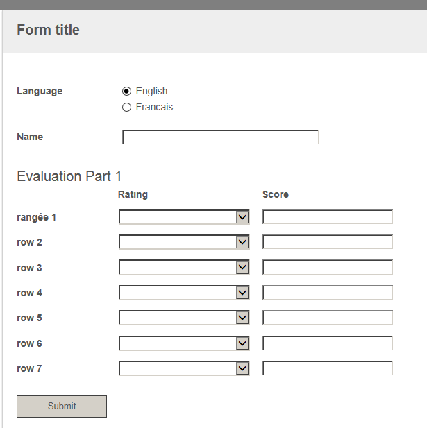This screenshot has width=427, height=428.
Task: Click the Score field for row 7
Action: click(x=328, y=368)
